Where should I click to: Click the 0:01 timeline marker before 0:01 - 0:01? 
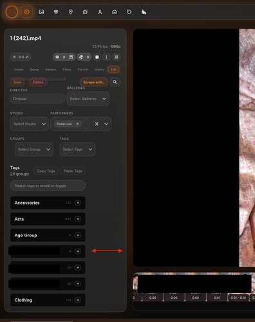click(217, 298)
